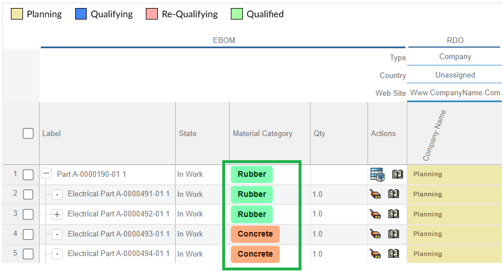Click the open-book icon in row 1

click(397, 175)
